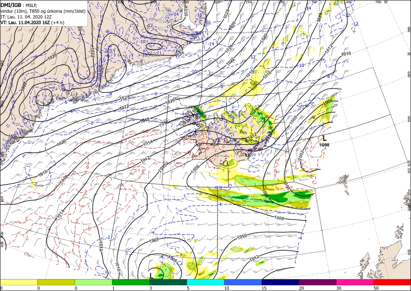411x291 pixels.
Task: Click the '15W' longitude label
Action: pyautogui.click(x=249, y=2)
